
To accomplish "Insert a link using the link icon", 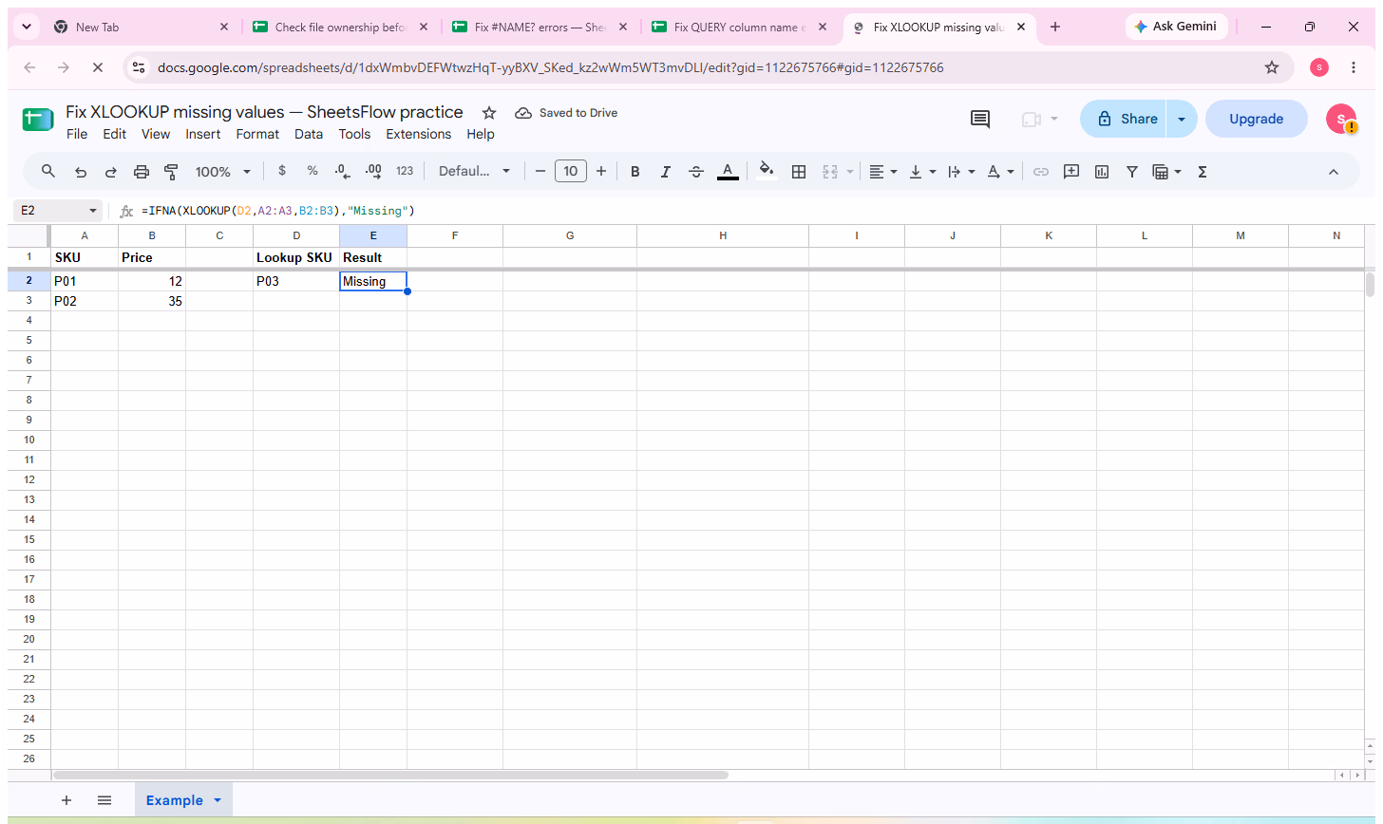I will click(x=1041, y=172).
